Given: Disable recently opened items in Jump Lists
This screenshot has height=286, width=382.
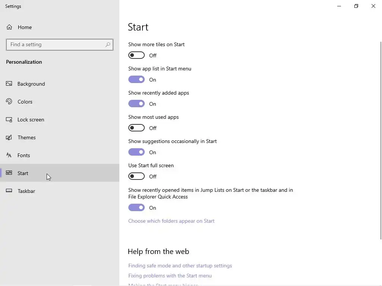Looking at the screenshot, I should tap(137, 208).
